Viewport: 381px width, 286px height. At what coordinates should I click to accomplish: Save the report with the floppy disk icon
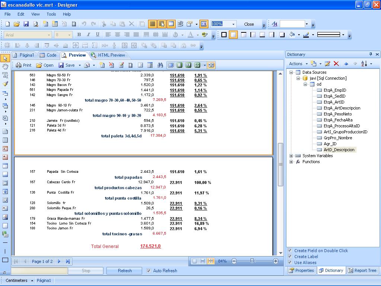click(26, 24)
